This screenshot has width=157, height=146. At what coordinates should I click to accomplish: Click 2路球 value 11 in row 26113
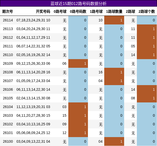click(x=133, y=29)
